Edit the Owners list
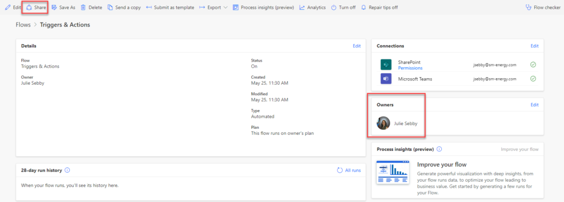The height and width of the screenshot is (202, 564). tap(534, 105)
